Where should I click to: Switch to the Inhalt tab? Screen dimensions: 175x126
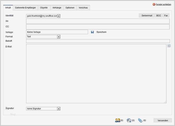(x=8, y=8)
